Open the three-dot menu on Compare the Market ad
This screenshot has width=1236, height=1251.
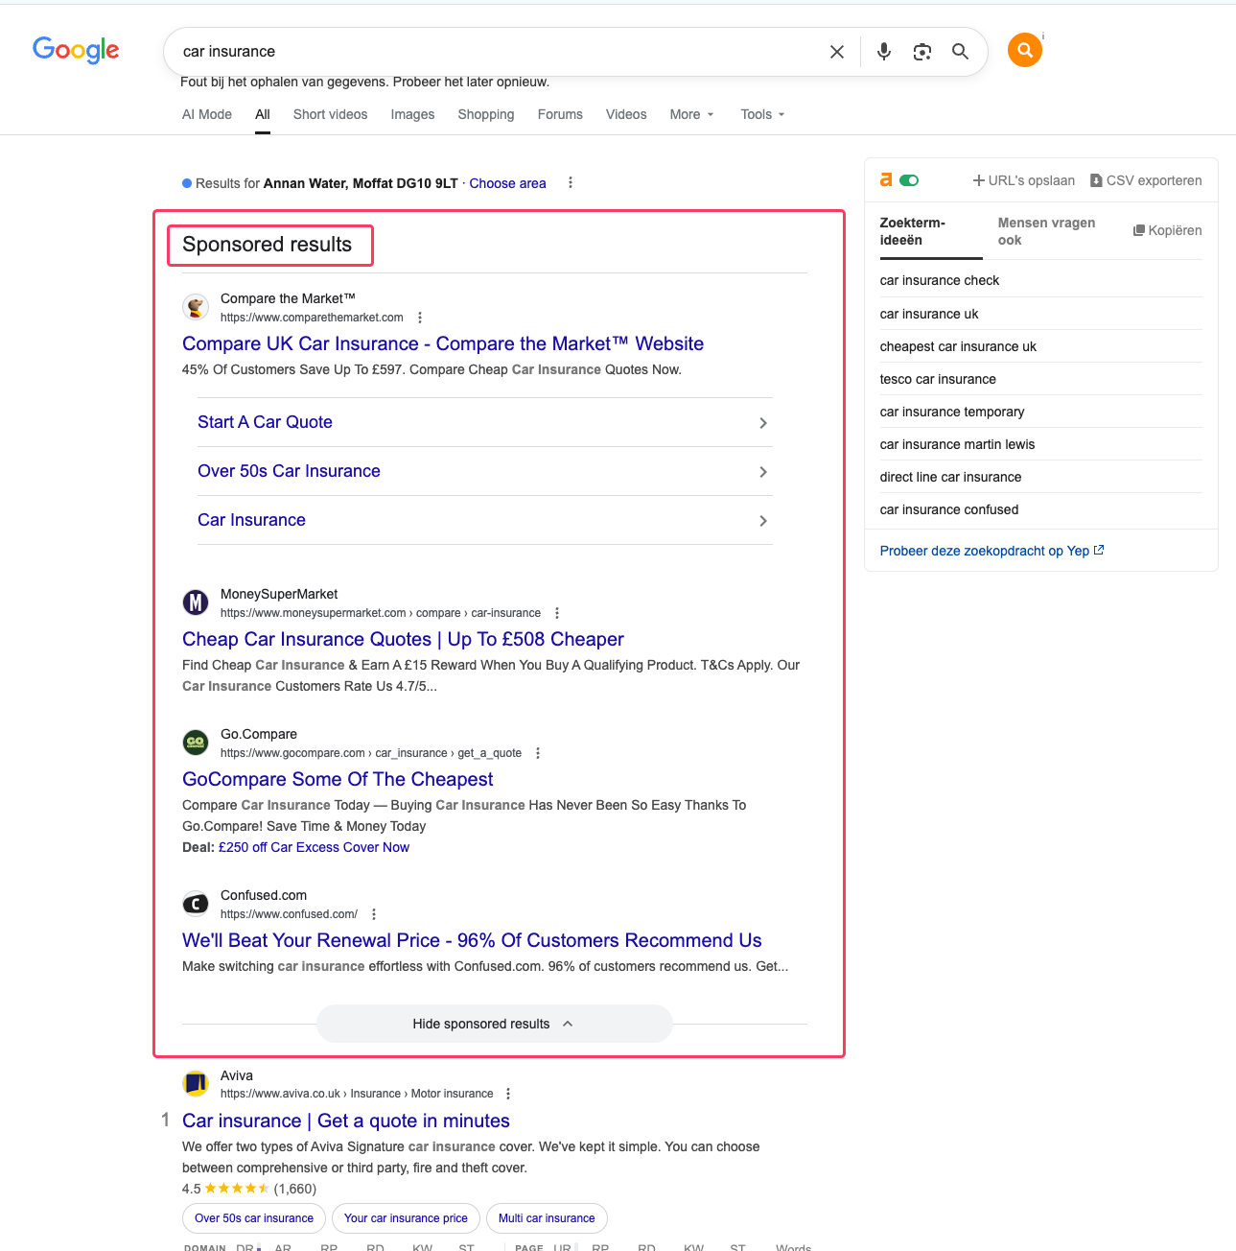click(x=420, y=317)
